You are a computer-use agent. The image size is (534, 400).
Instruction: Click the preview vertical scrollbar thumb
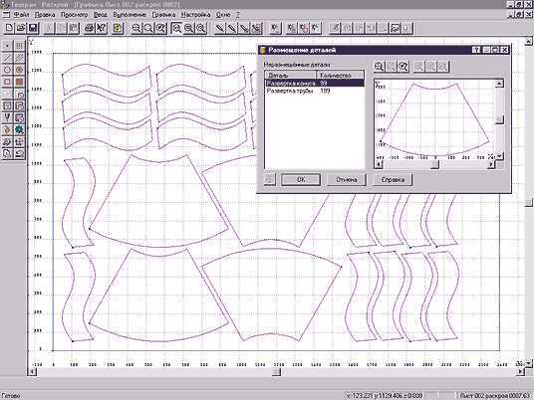[499, 119]
